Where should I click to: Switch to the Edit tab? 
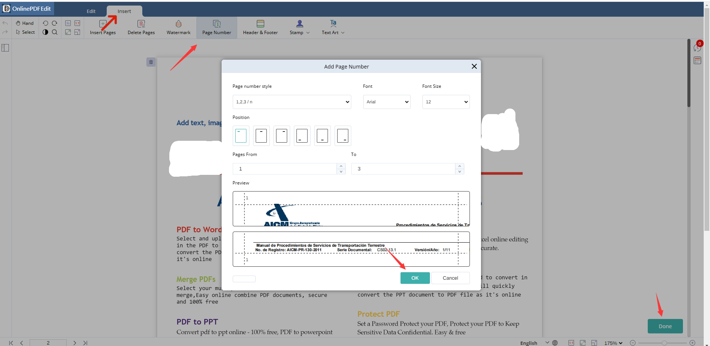(91, 11)
